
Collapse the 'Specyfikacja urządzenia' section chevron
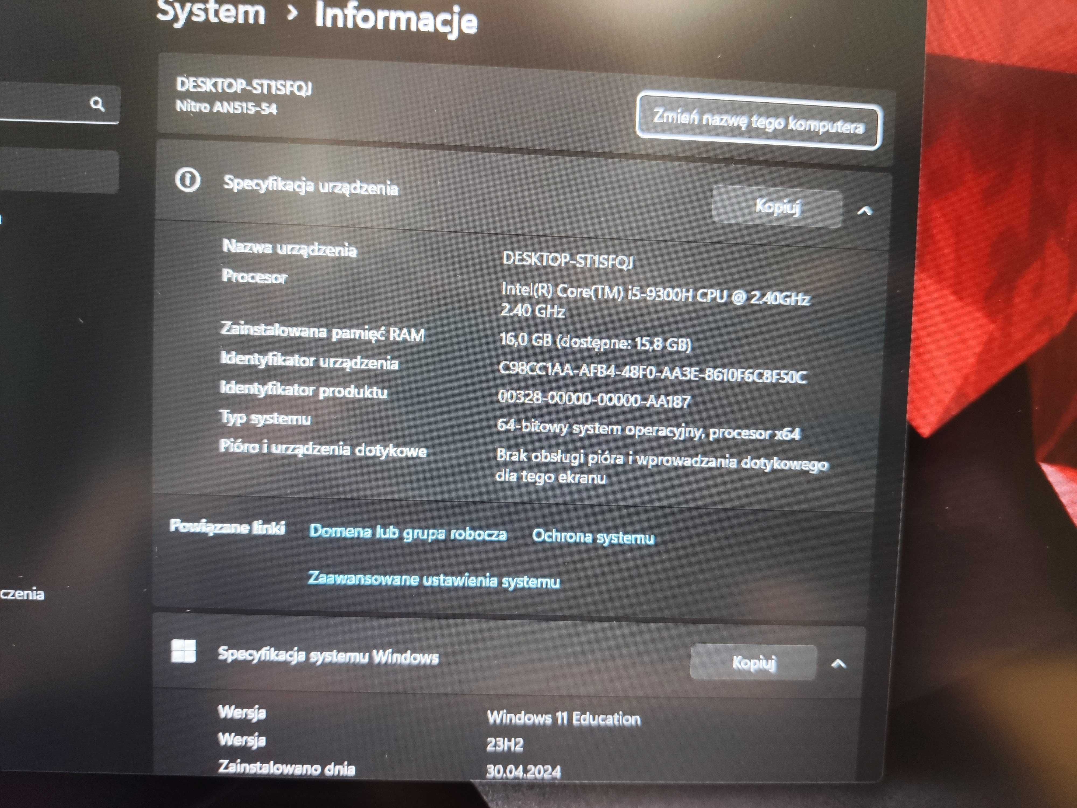click(865, 211)
